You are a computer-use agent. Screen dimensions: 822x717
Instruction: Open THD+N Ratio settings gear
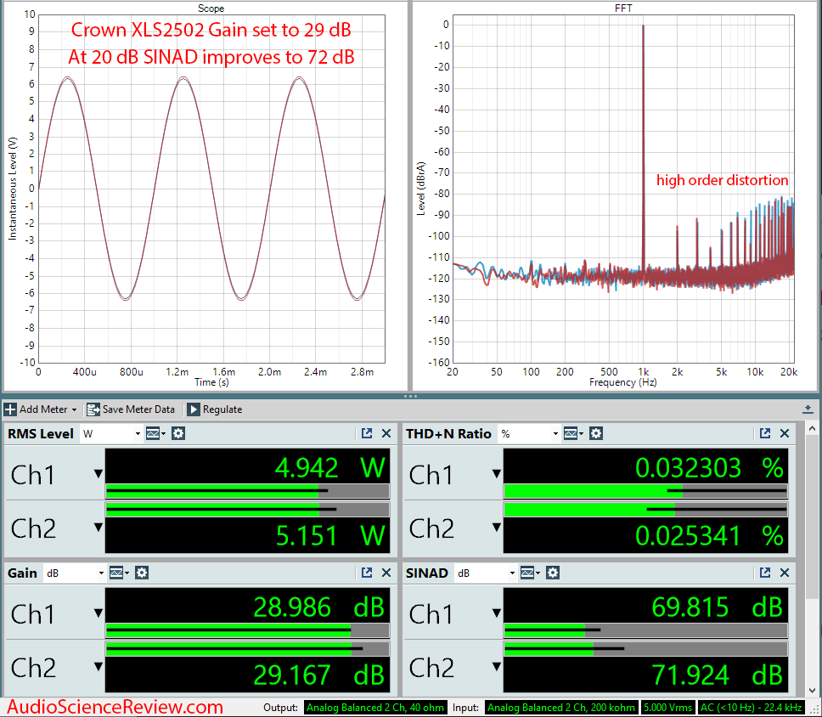tap(596, 434)
